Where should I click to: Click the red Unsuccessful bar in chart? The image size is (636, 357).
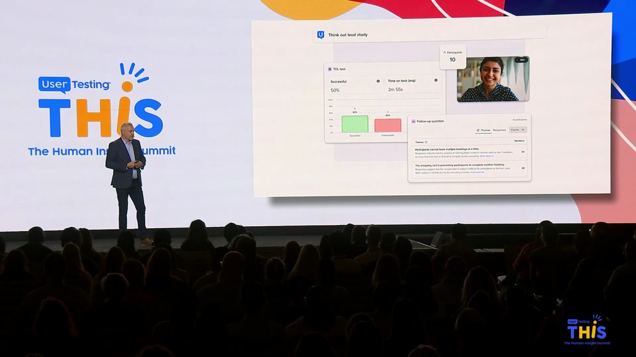click(x=388, y=125)
